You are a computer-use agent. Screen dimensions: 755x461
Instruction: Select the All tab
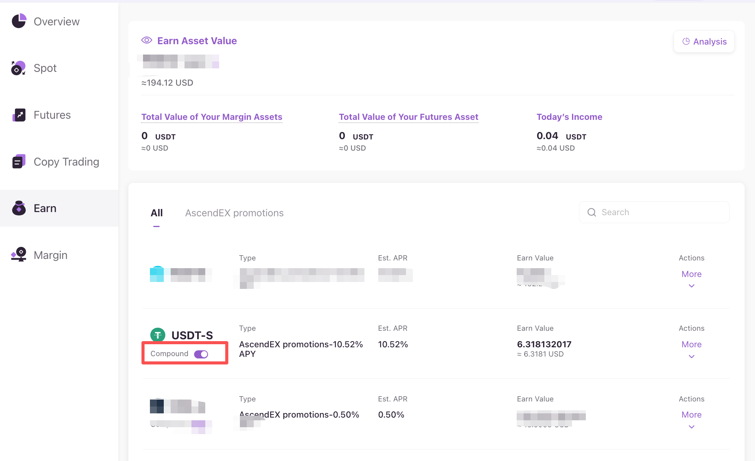[156, 213]
